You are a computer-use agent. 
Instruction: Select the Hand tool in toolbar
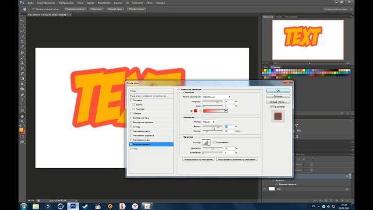pos(22,116)
